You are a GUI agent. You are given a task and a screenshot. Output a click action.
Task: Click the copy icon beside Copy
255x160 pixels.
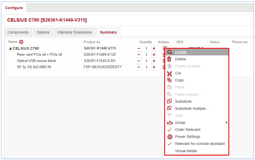(x=169, y=80)
